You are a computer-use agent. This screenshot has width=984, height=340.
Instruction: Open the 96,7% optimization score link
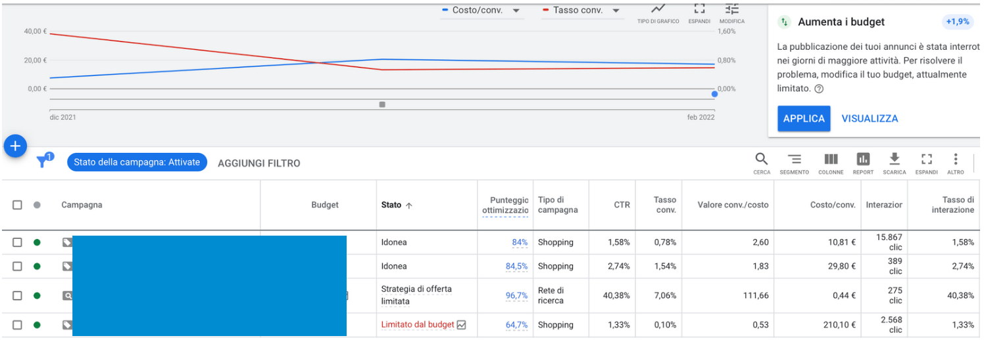[516, 295]
